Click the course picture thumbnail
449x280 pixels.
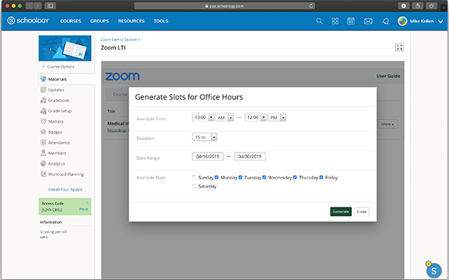pyautogui.click(x=65, y=48)
